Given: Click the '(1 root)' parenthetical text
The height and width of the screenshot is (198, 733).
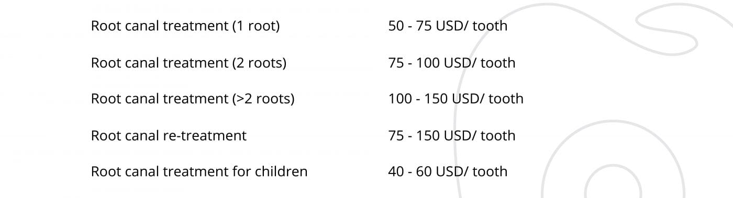Looking at the screenshot, I should [256, 26].
